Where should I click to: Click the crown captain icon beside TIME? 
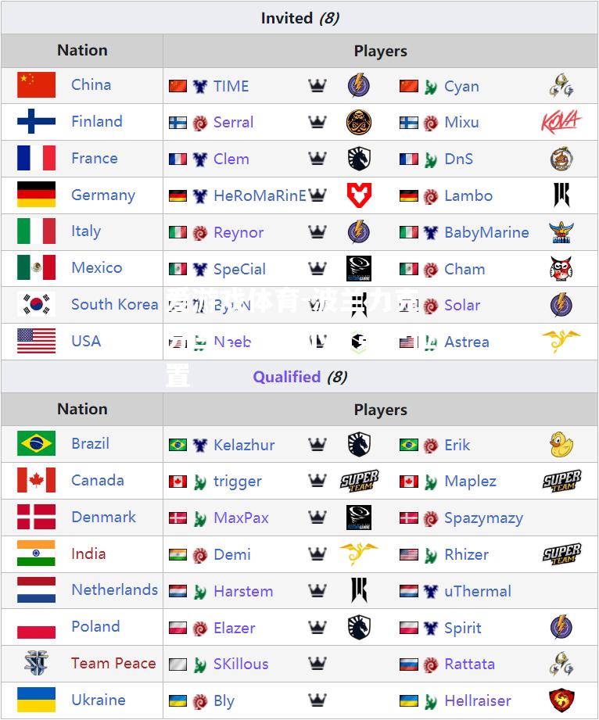(317, 85)
